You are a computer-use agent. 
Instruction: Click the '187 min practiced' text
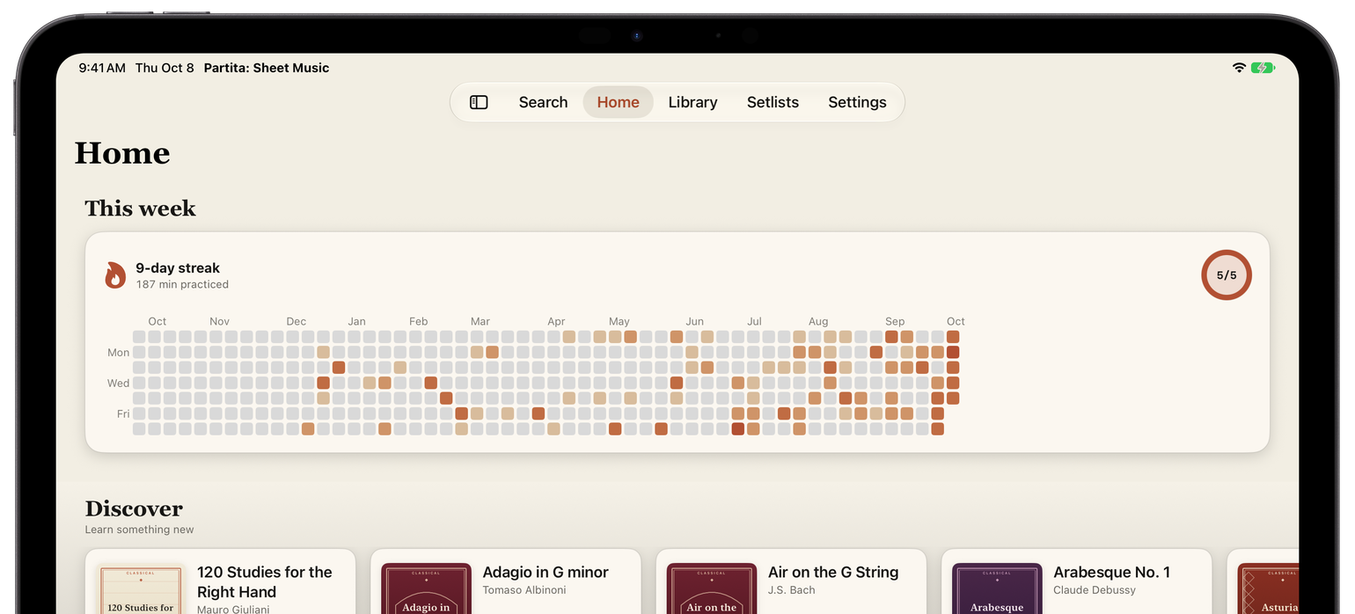(x=182, y=284)
